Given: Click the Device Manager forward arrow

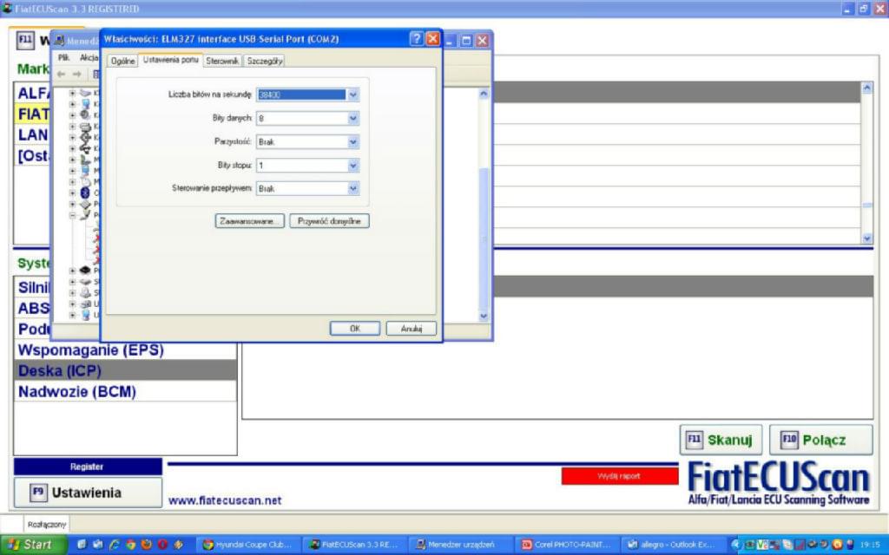Looking at the screenshot, I should (x=77, y=74).
